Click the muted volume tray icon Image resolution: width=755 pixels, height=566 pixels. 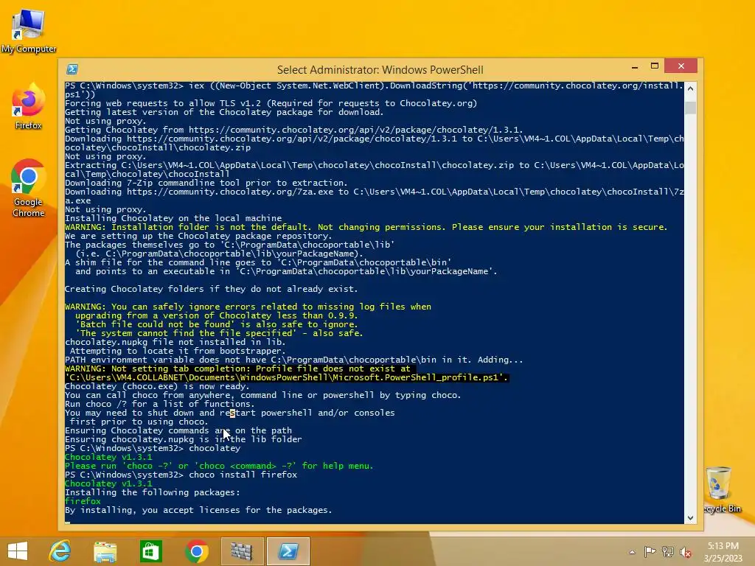click(x=686, y=551)
